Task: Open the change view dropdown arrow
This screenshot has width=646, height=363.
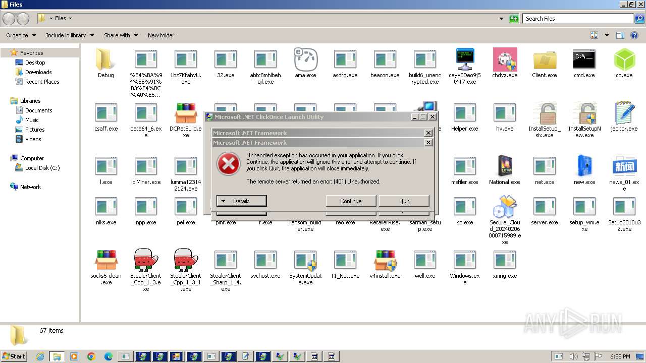Action: pyautogui.click(x=607, y=35)
